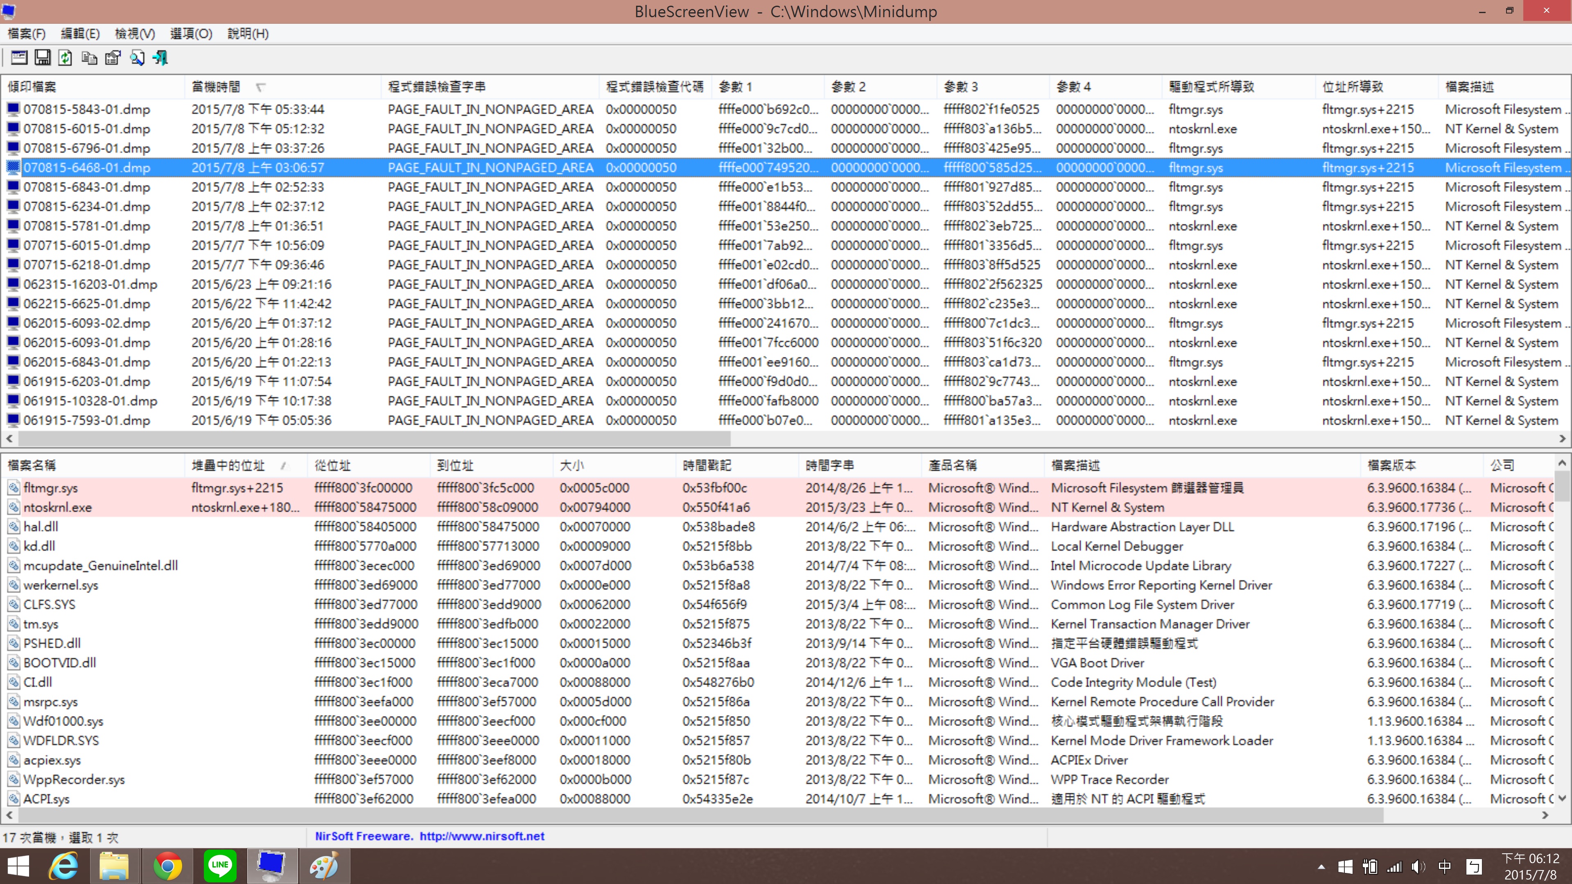Open the 編輯(E) menu

coord(80,34)
